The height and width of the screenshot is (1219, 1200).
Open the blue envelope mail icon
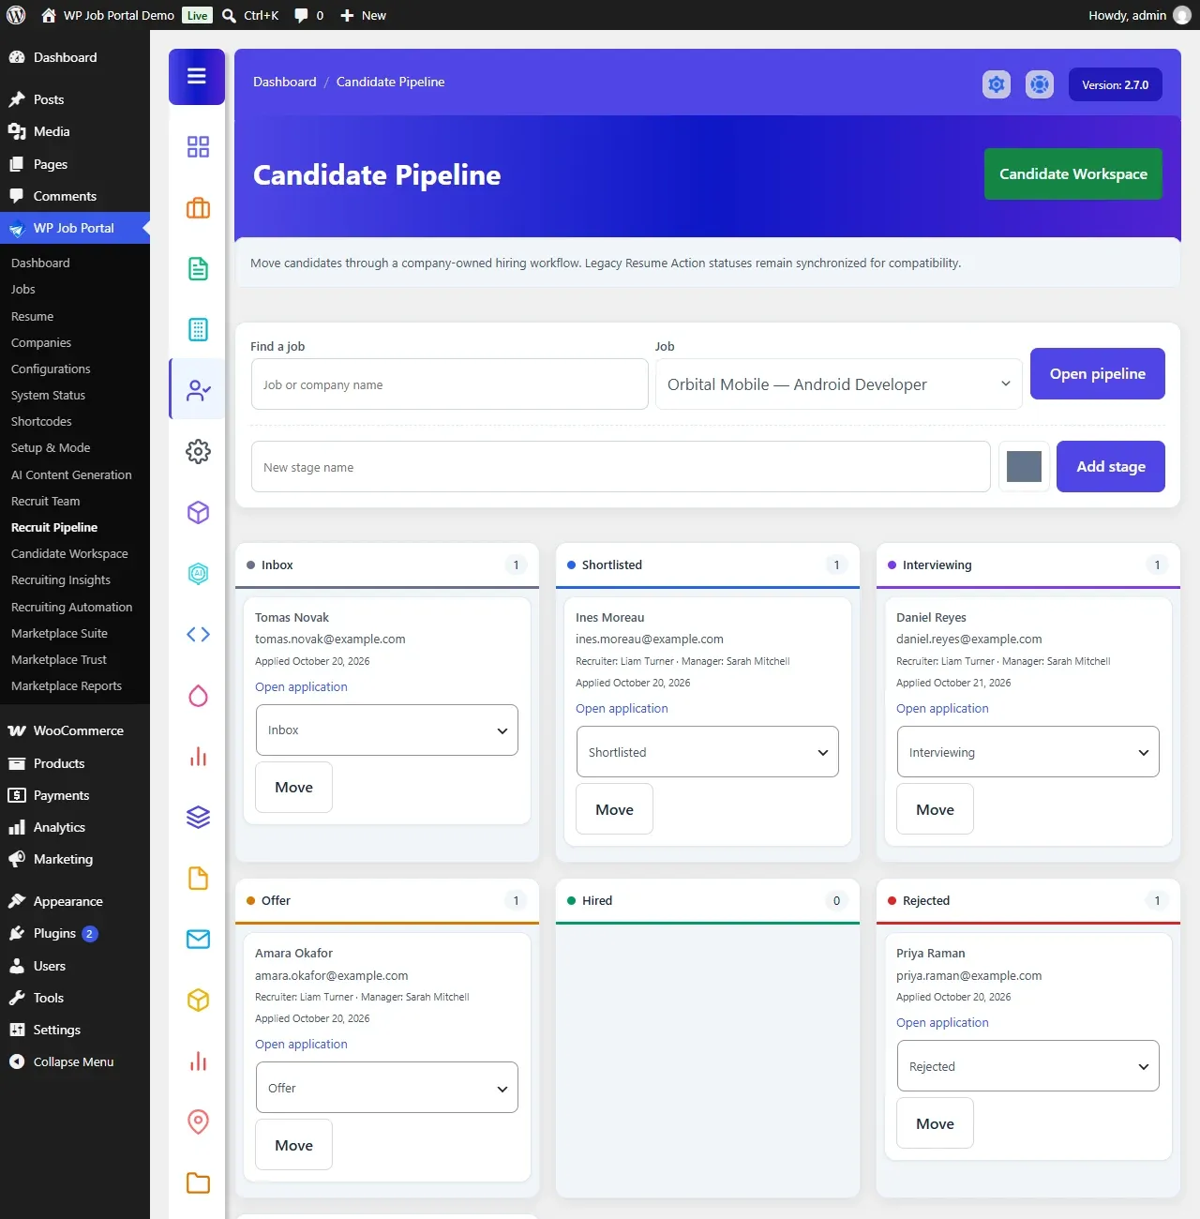click(198, 939)
